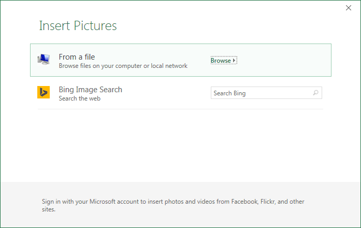Screen dimensions: 361x228
Task: Click "Browse files on your computer" description
Action: (104, 66)
